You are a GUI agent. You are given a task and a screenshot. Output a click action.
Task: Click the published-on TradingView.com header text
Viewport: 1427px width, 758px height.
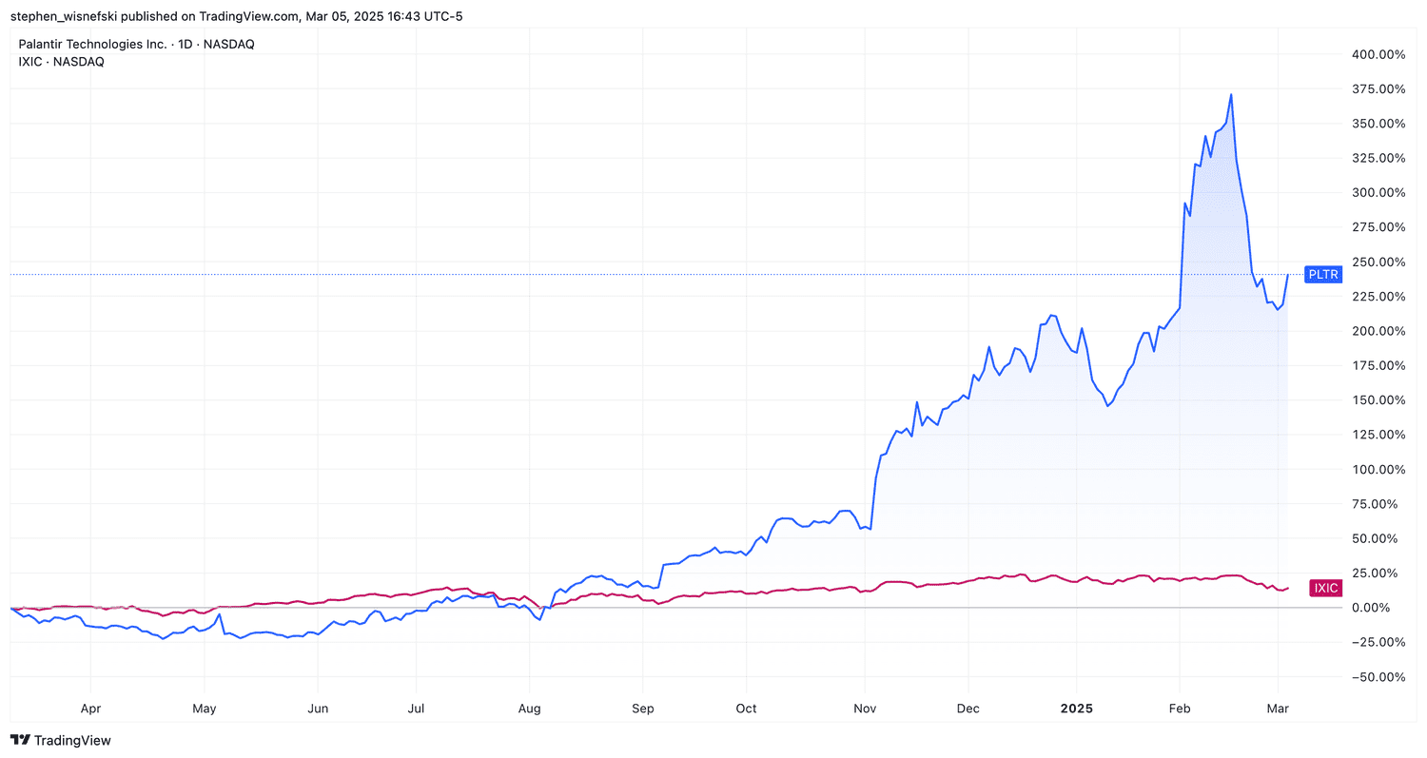click(236, 16)
